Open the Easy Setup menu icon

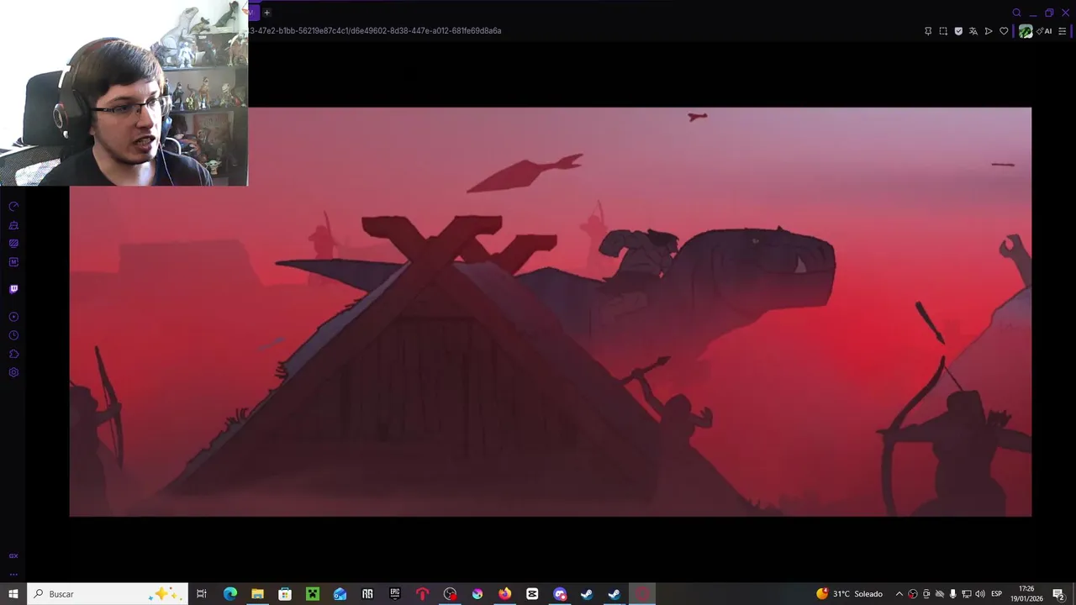pyautogui.click(x=1063, y=31)
